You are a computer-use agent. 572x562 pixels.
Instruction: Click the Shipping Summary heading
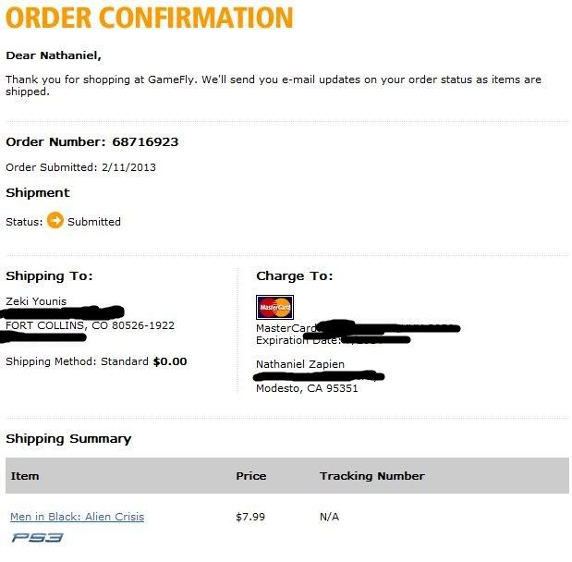(68, 439)
